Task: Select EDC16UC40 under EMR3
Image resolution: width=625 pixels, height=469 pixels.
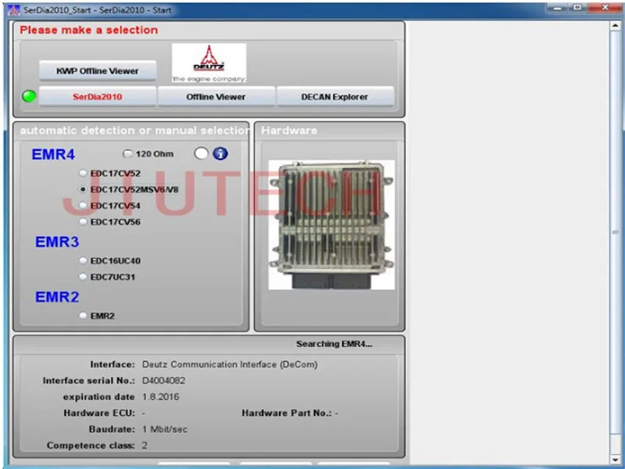Action: click(x=83, y=261)
